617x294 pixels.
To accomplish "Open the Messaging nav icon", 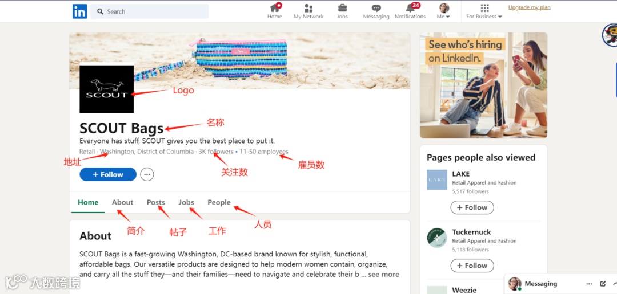I will (376, 11).
